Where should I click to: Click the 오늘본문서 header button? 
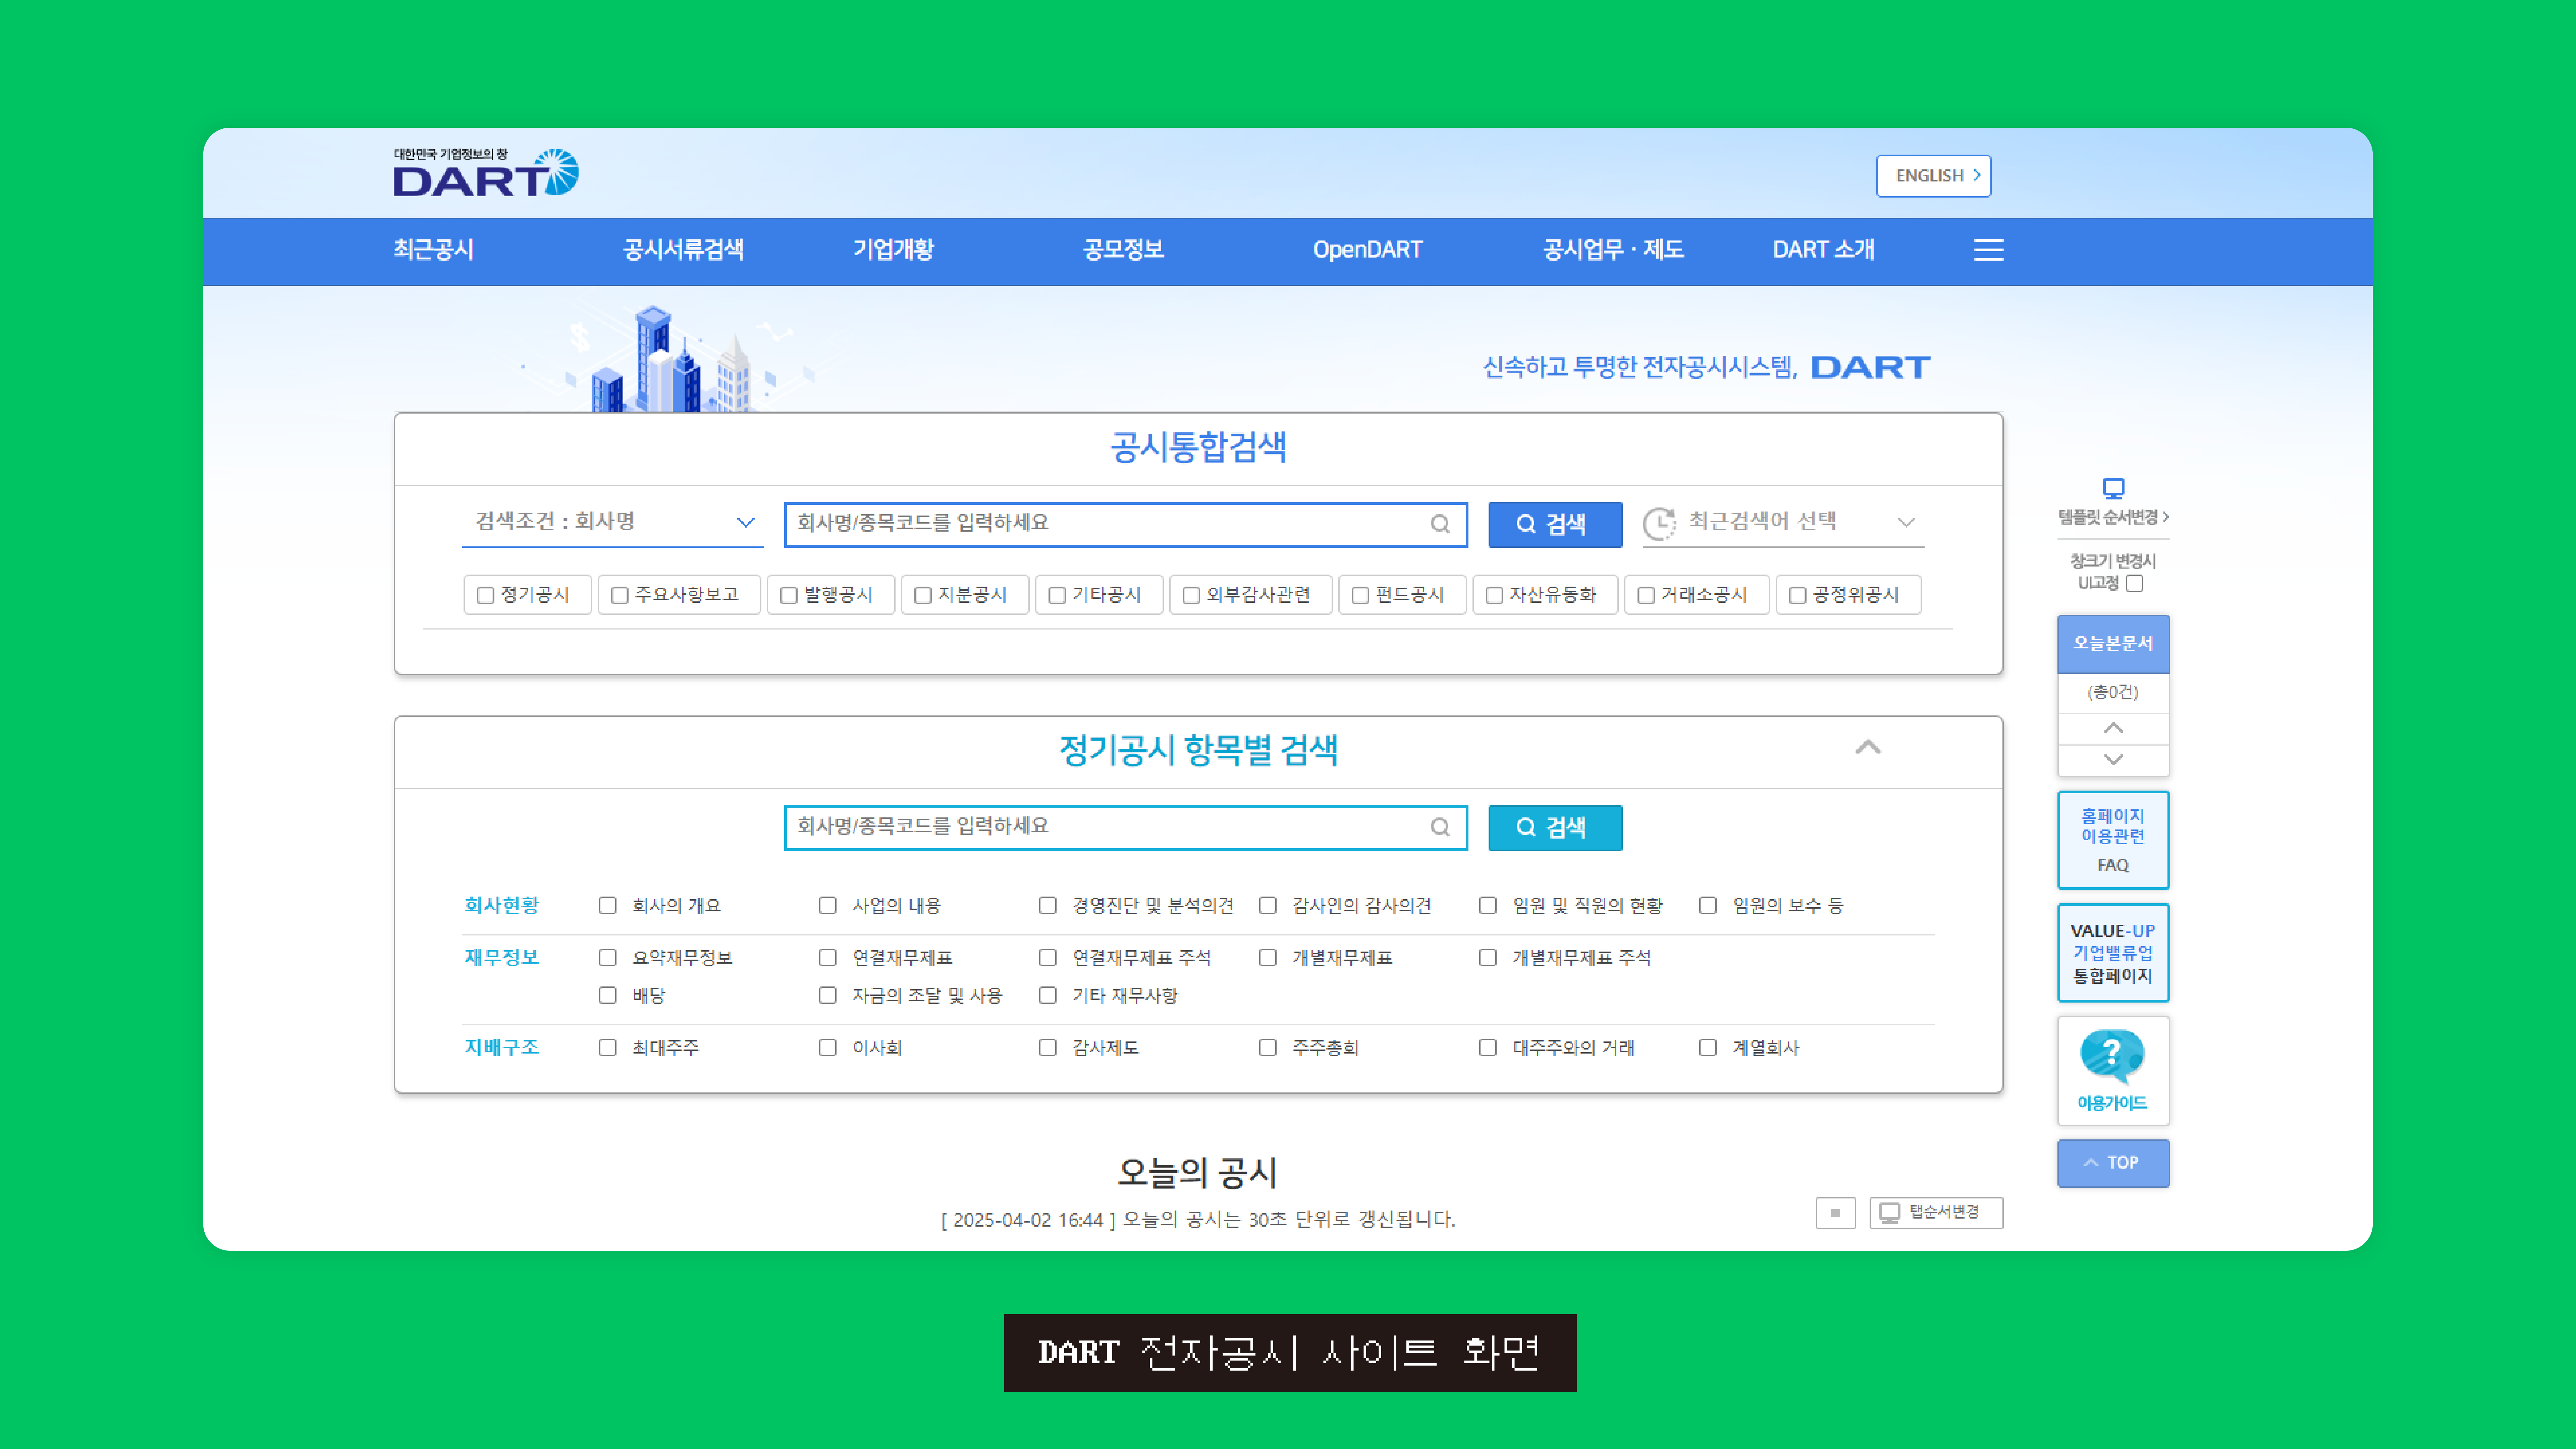point(2113,644)
